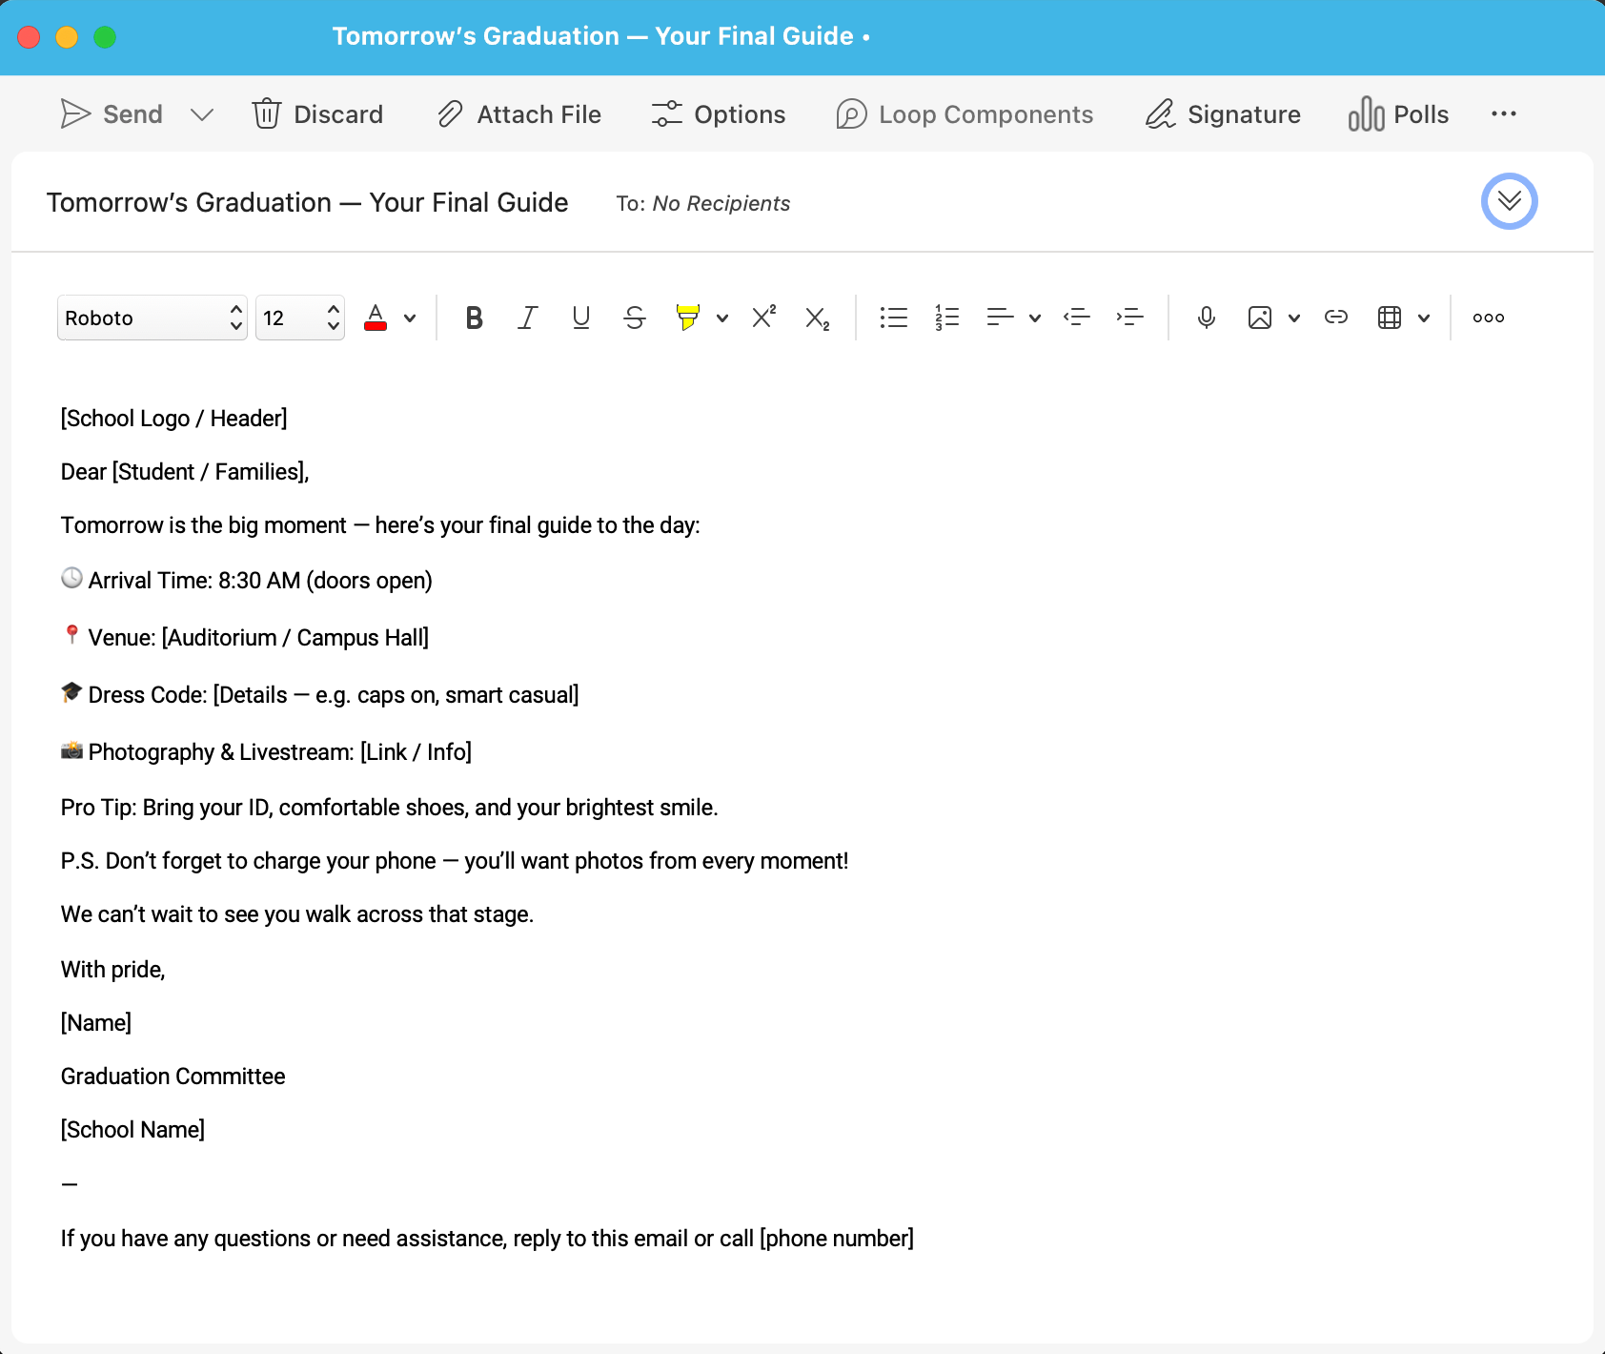Open toolbar overflow three-dots menu

[x=1504, y=113]
